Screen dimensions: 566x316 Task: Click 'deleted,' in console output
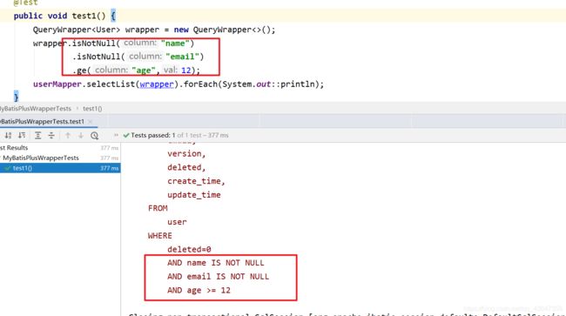[x=186, y=167]
